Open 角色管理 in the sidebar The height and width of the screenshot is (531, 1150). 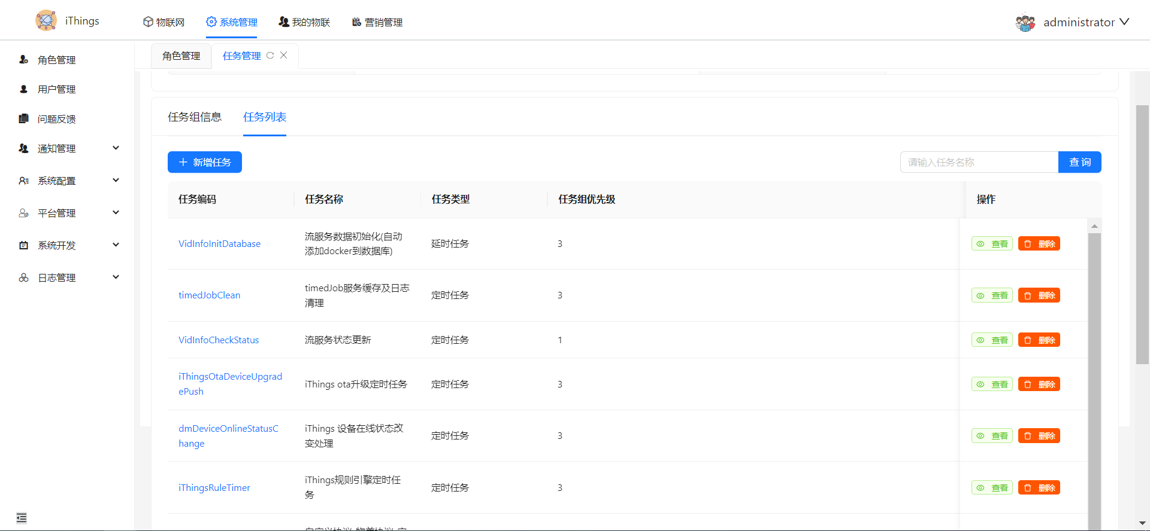(x=56, y=60)
